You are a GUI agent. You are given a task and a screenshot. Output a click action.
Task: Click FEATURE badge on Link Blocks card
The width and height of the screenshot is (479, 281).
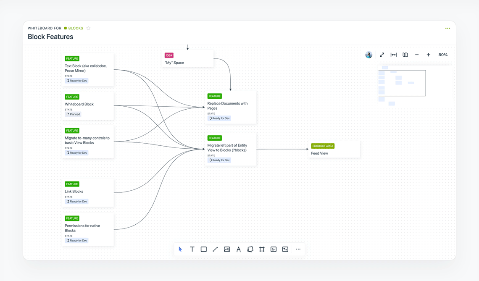(x=72, y=184)
